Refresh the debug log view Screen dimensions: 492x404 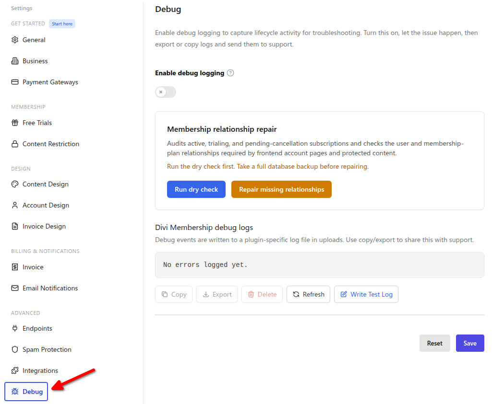tap(308, 294)
